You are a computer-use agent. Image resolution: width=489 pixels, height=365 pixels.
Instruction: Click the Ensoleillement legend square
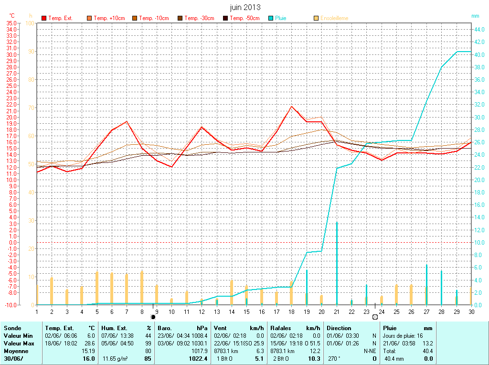pos(316,18)
